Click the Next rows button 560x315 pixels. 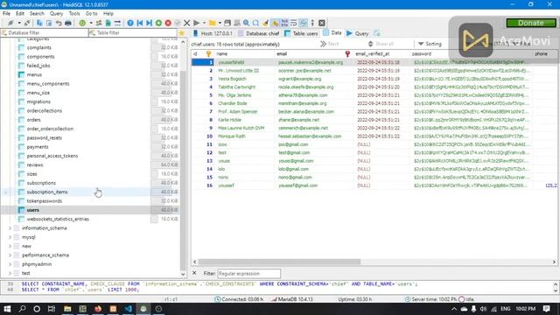pos(330,44)
